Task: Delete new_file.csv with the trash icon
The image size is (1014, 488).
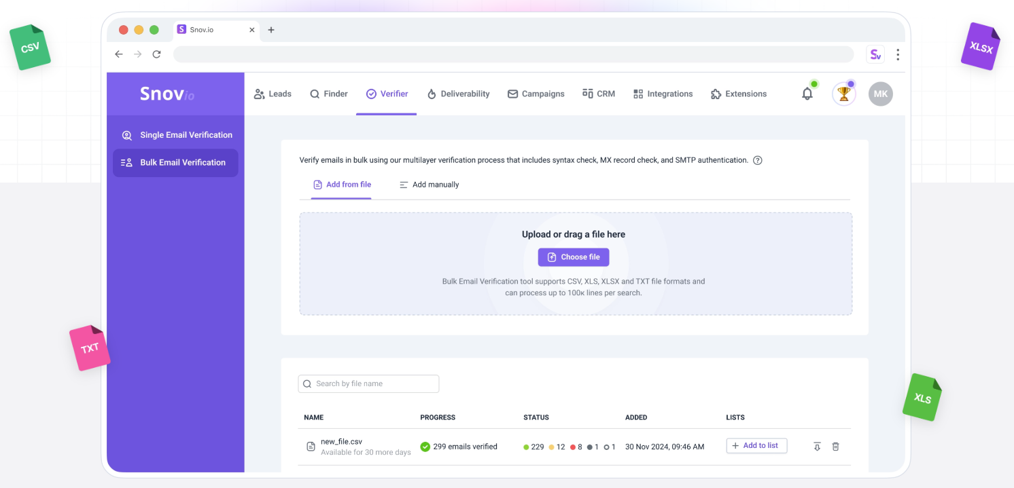Action: [836, 447]
